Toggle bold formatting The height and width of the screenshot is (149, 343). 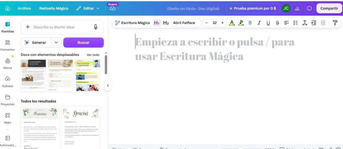tap(250, 23)
